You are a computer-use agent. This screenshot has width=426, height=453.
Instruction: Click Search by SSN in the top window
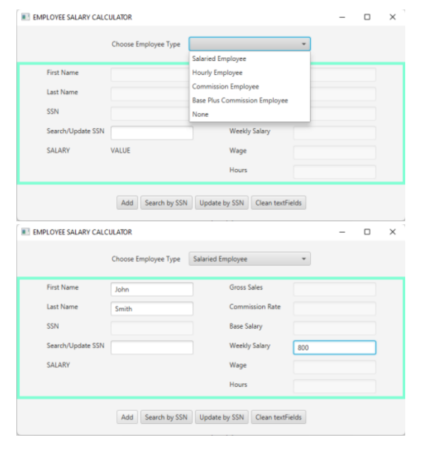tap(166, 203)
